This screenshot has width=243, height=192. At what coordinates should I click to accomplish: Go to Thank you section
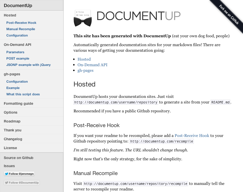tap(13, 130)
